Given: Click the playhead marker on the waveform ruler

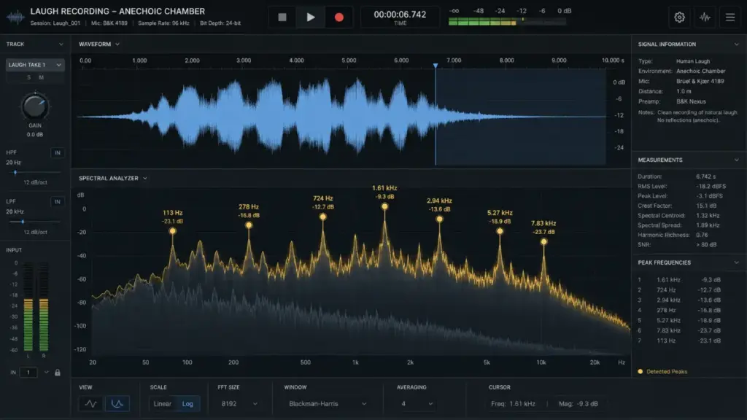Looking at the screenshot, I should pos(436,66).
